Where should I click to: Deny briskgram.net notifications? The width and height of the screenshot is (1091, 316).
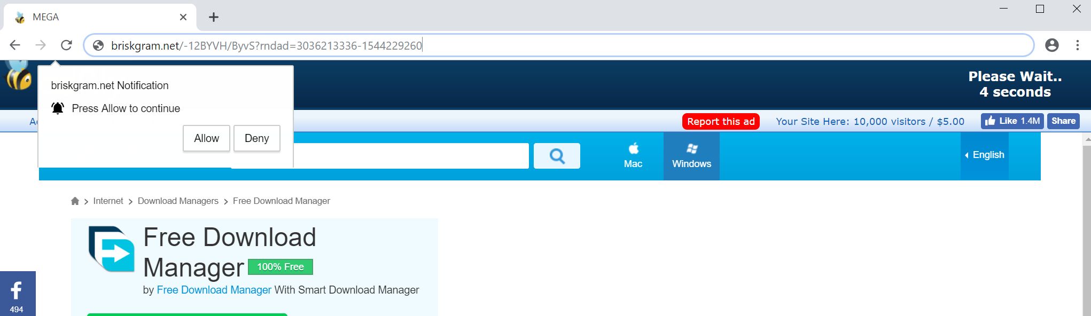point(256,138)
